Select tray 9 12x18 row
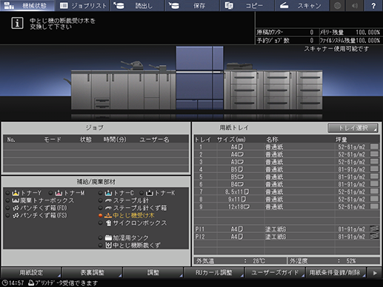 tap(287, 206)
